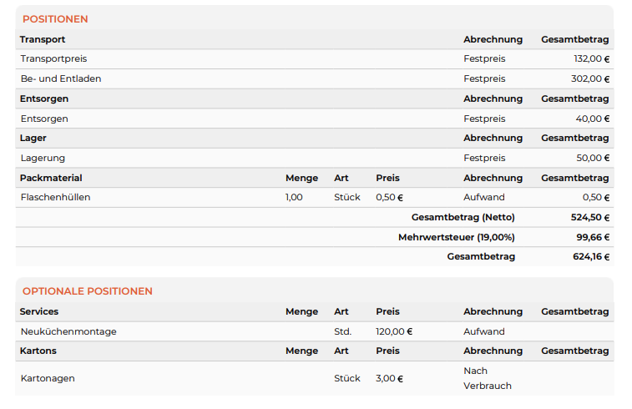Click the Gesamtbetrag (Netto) 524,50 € value
Image resolution: width=632 pixels, height=409 pixels.
coord(590,218)
